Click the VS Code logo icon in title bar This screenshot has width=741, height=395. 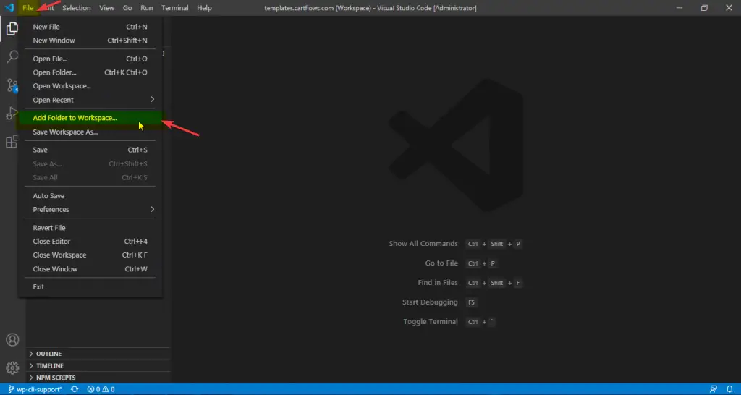coord(9,7)
